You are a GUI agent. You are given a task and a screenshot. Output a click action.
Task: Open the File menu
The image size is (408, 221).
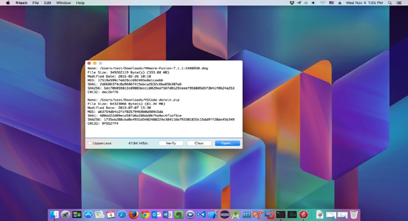pos(36,3)
